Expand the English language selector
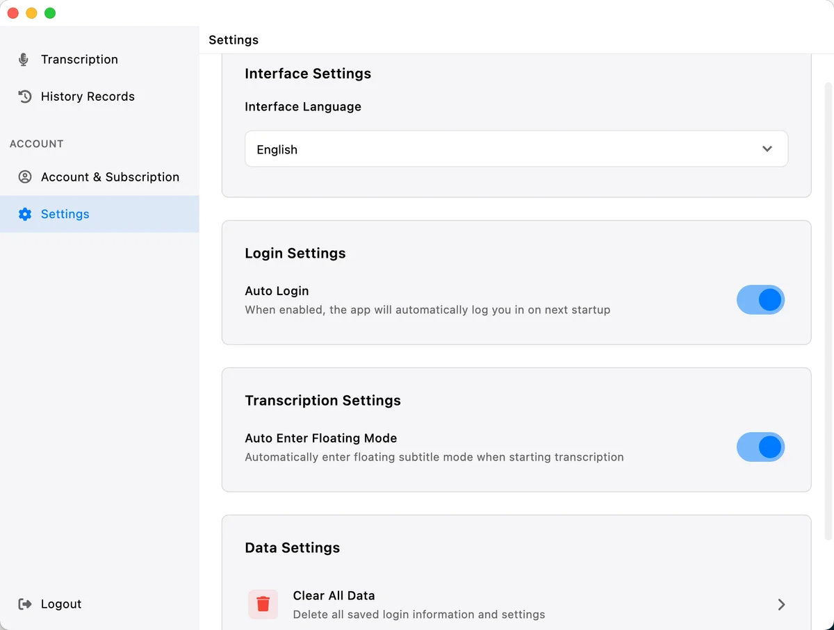Screen dimensions: 834x630 (x=516, y=149)
